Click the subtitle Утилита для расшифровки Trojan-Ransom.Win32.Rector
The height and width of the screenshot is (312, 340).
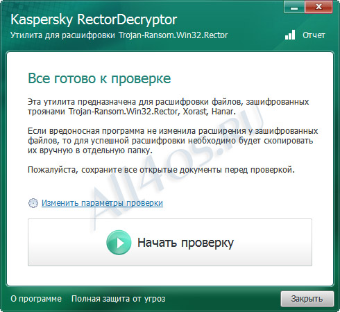click(x=119, y=35)
